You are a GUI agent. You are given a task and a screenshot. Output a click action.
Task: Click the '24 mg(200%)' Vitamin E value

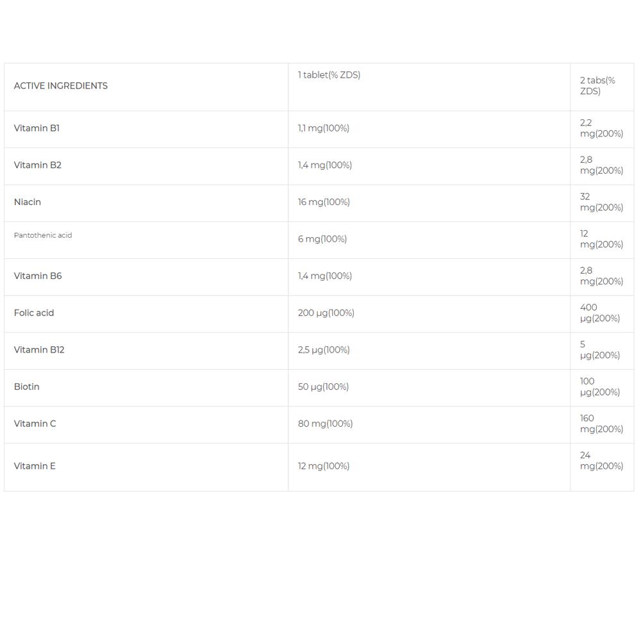[601, 461]
